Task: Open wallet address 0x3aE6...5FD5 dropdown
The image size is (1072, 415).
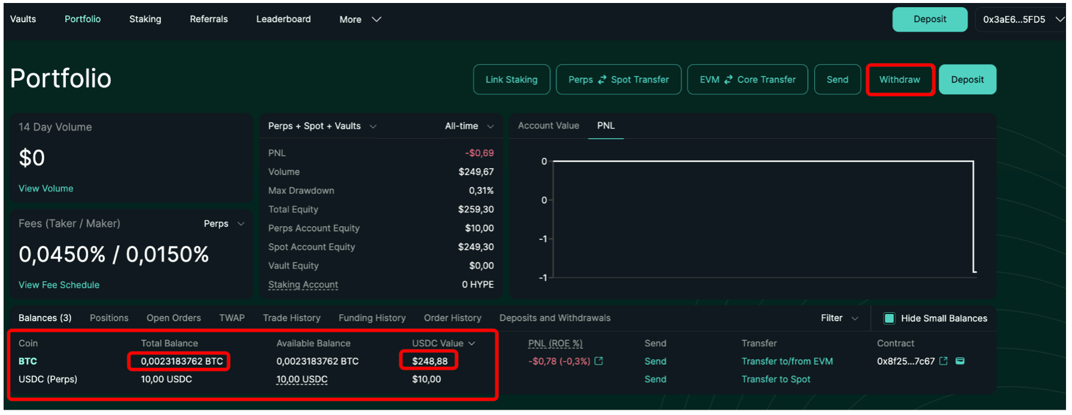Action: [x=1022, y=19]
